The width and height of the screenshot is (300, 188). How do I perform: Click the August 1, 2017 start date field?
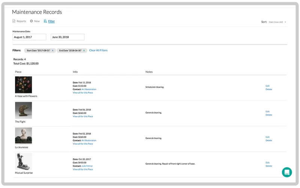(x=29, y=37)
